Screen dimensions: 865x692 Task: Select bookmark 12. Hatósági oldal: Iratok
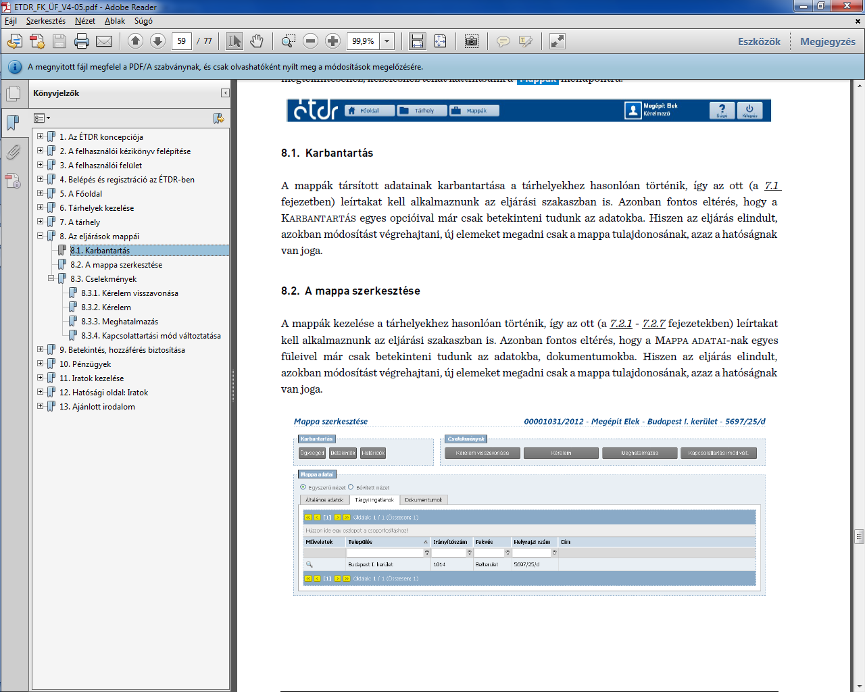point(103,393)
